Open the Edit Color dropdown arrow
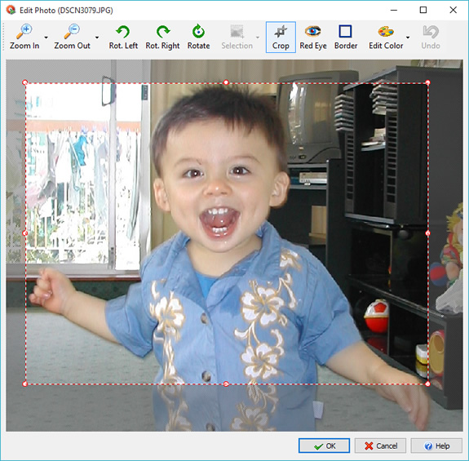 tap(408, 38)
